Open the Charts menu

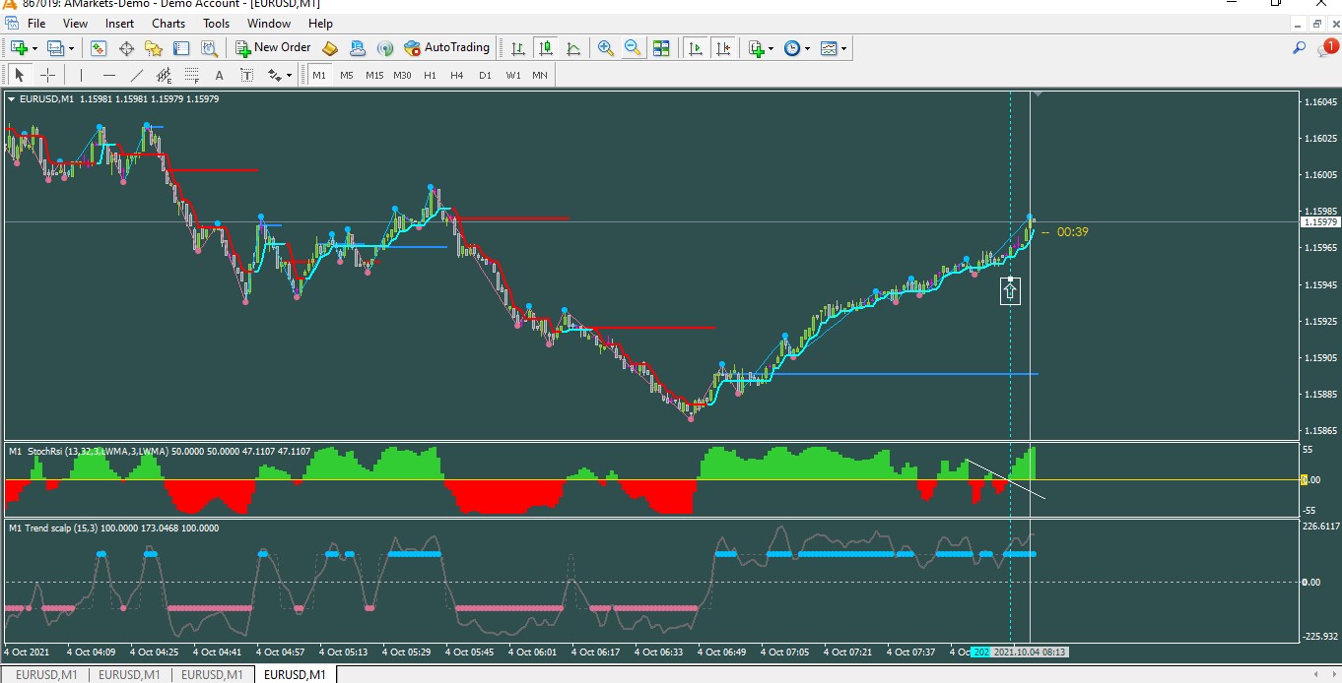tap(168, 24)
